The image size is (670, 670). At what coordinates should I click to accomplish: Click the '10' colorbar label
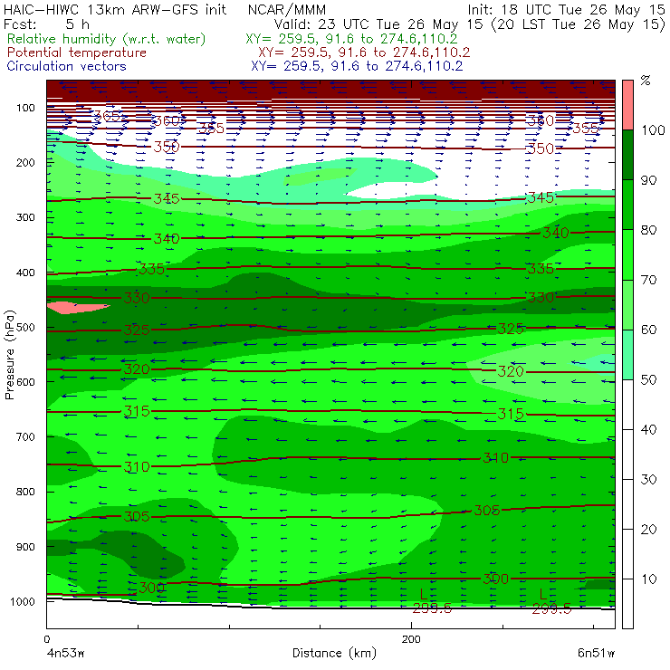pos(648,579)
